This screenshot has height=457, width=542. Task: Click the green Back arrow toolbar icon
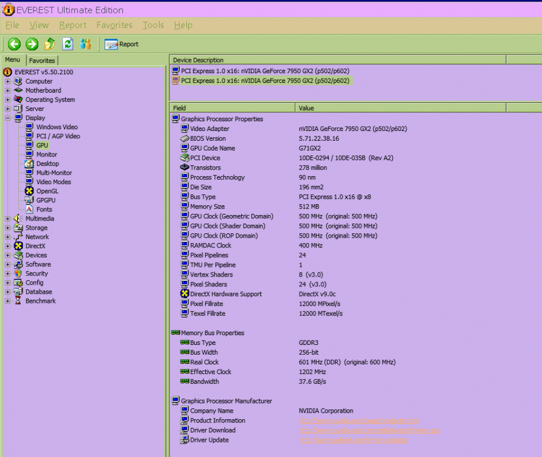14,44
